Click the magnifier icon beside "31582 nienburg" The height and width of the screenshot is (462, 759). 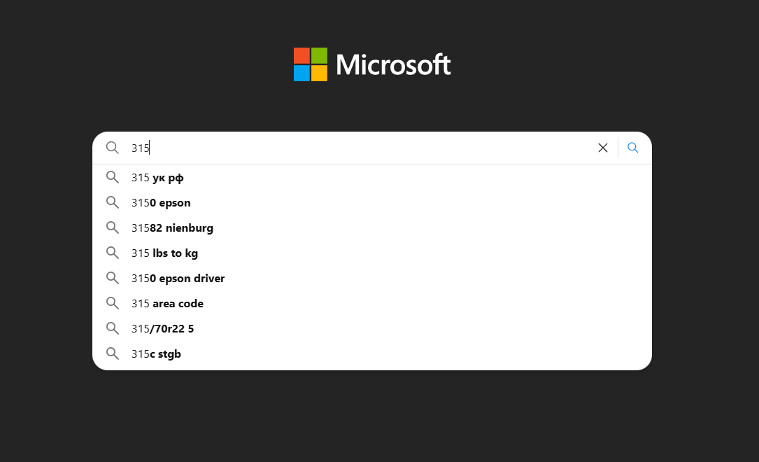tap(113, 228)
